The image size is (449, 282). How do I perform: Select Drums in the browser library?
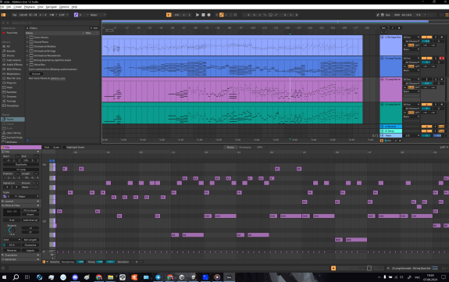(10, 55)
